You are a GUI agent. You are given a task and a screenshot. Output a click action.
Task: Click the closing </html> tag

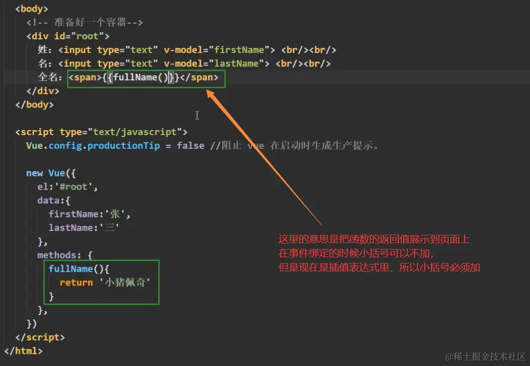(x=23, y=351)
